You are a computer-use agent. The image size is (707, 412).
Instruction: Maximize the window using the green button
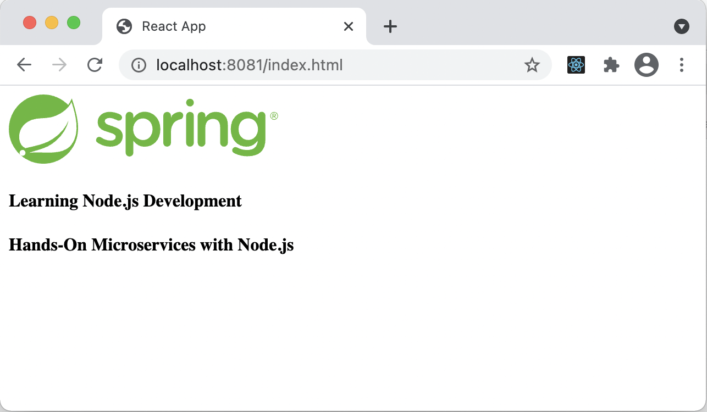(74, 23)
